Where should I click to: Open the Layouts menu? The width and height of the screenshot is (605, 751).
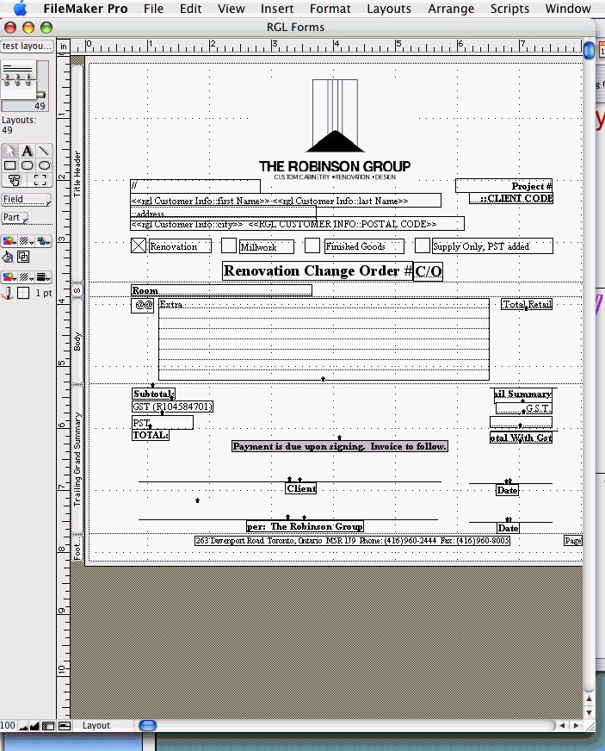pyautogui.click(x=389, y=9)
